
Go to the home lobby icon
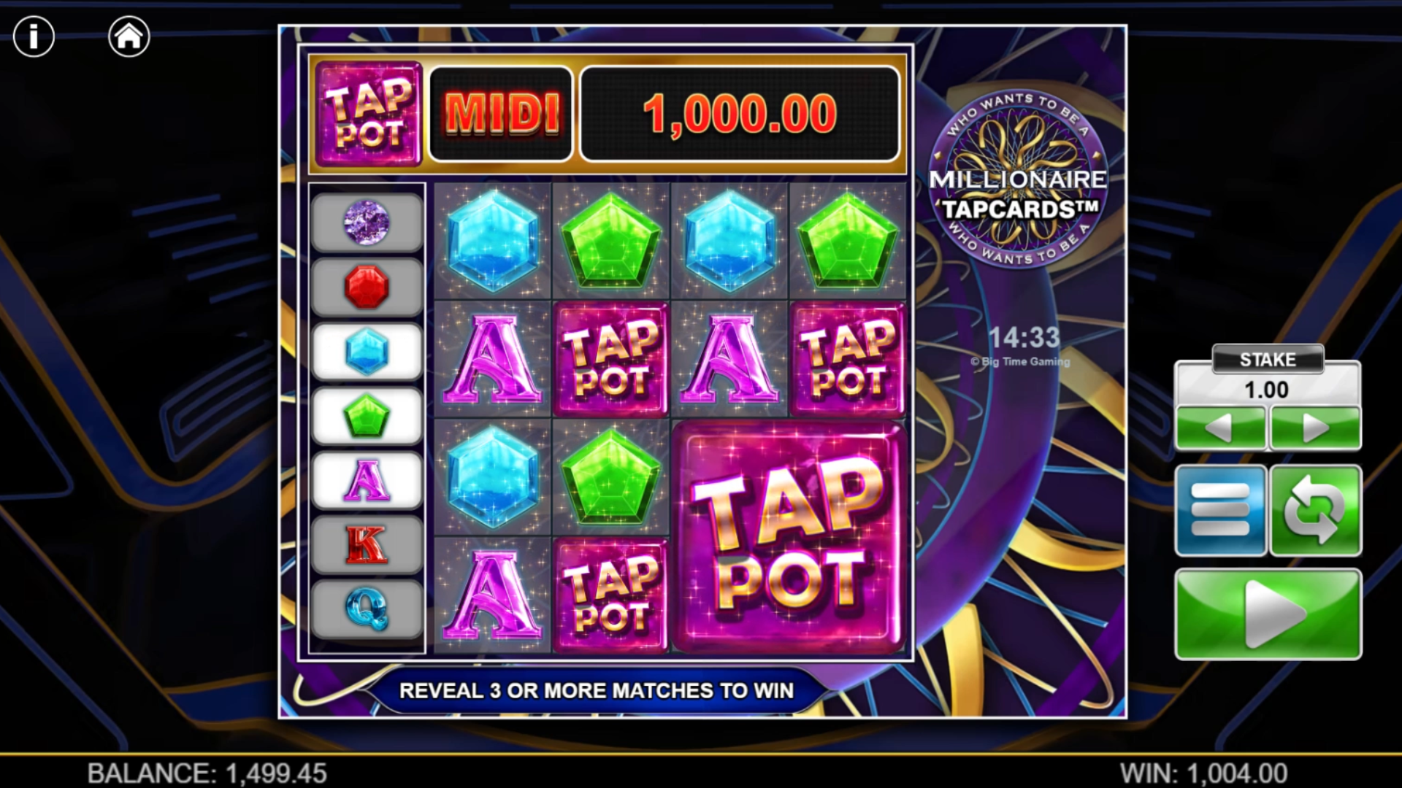(129, 36)
